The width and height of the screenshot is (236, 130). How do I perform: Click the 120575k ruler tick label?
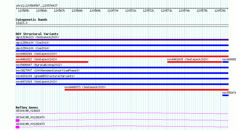(202, 11)
